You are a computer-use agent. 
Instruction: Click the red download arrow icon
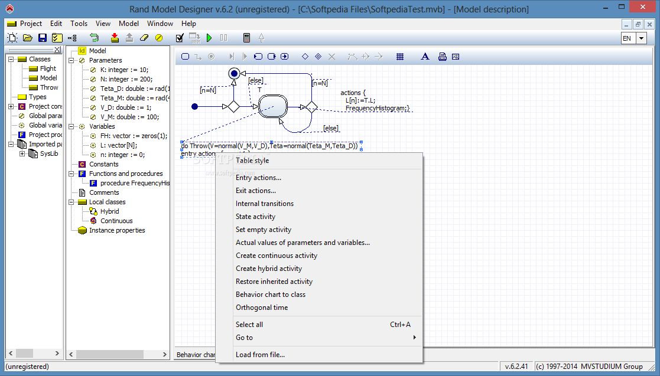point(115,38)
